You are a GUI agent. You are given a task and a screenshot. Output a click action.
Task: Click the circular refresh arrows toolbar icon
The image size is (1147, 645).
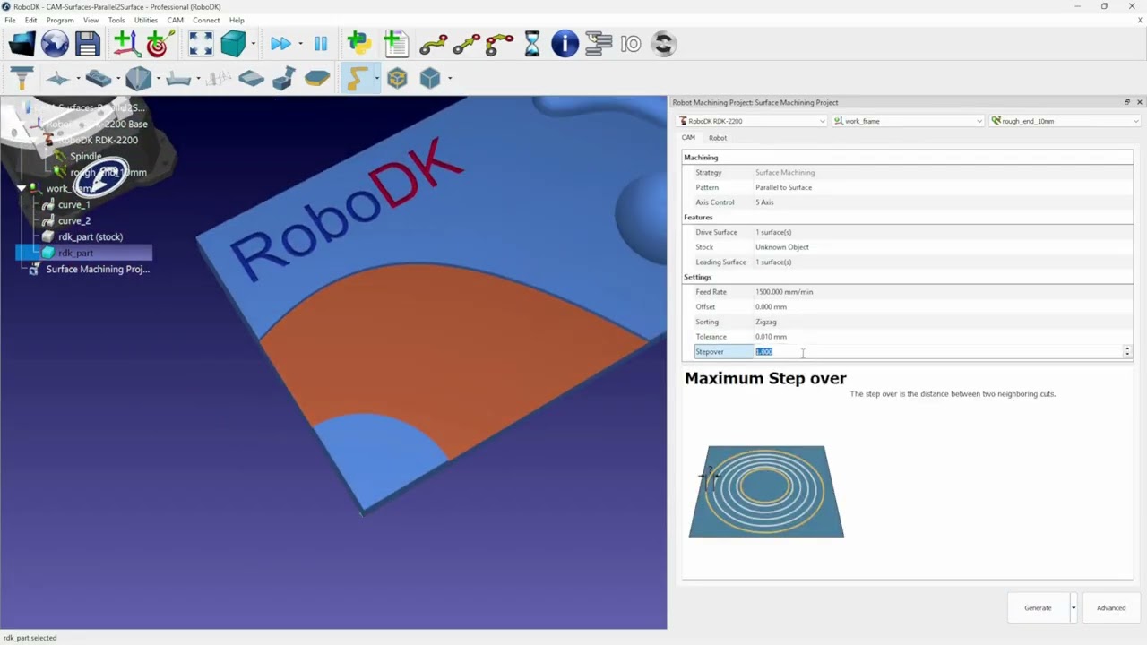pyautogui.click(x=663, y=44)
